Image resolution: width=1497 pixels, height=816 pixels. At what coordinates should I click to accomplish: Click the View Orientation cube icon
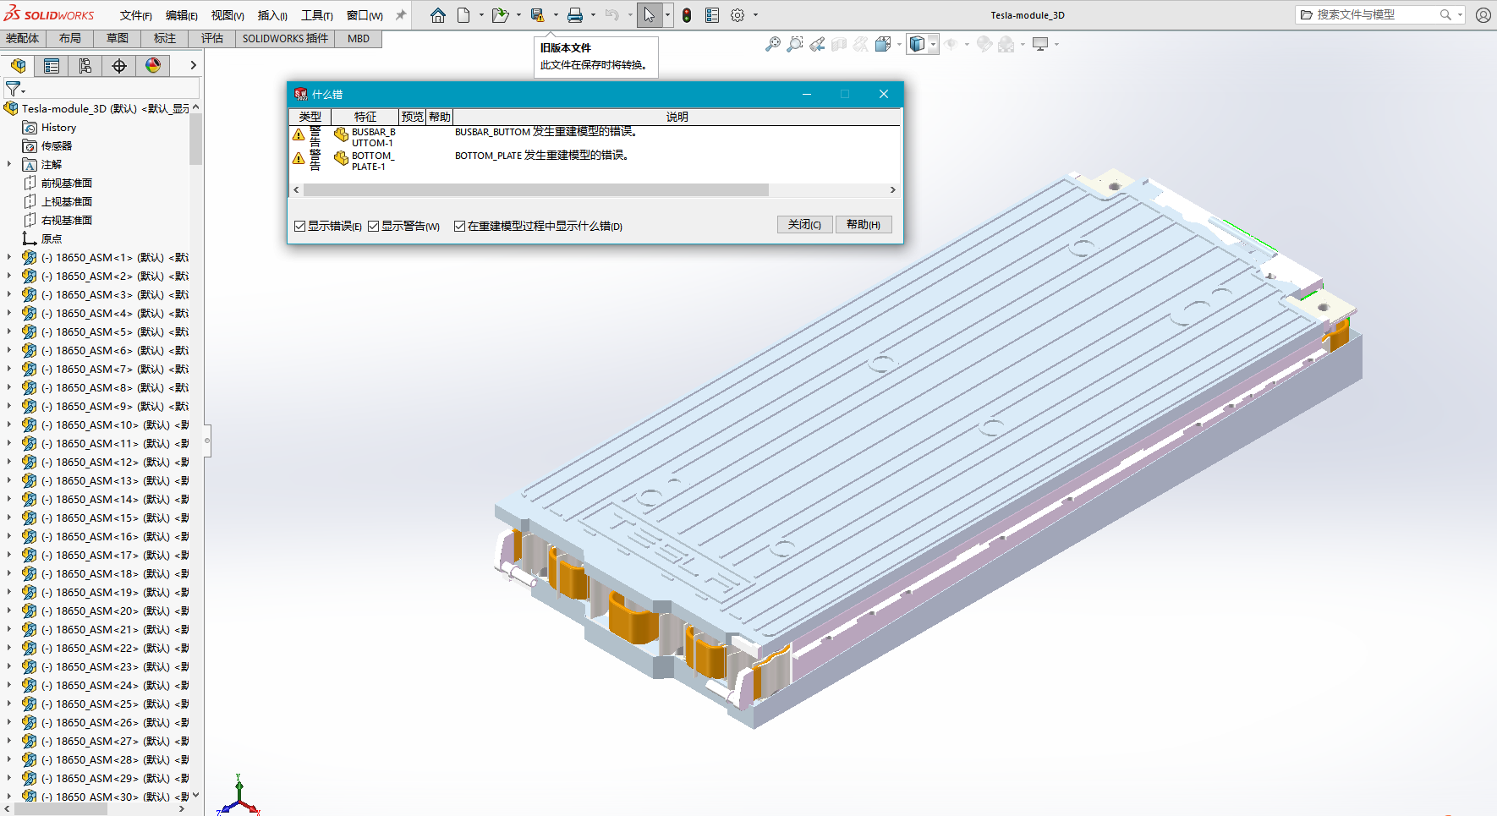[x=883, y=44]
